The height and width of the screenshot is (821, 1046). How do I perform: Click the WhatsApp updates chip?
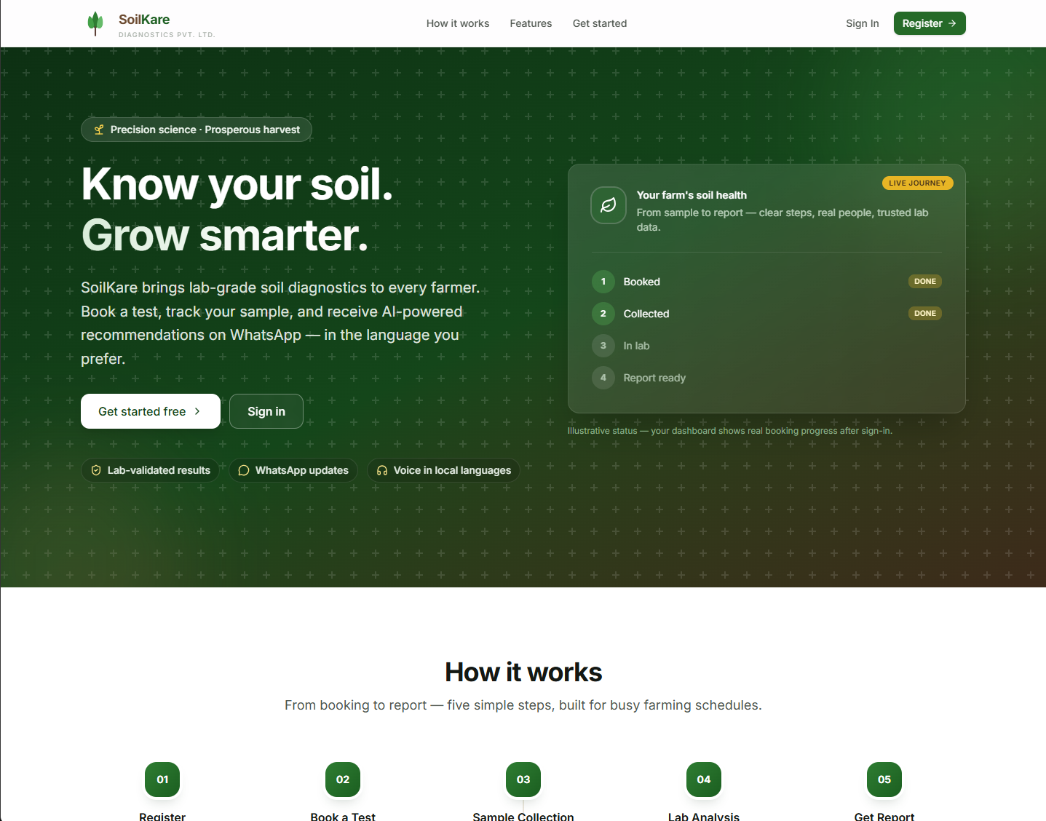tap(293, 470)
